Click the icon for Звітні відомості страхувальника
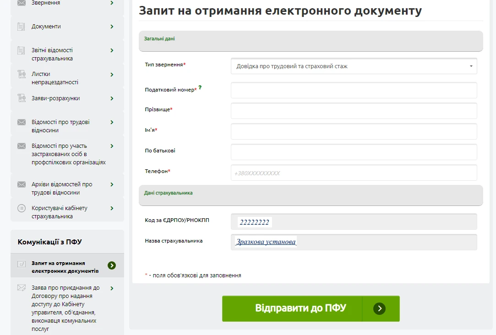Screen dimensions: 496x335 (x=21, y=50)
